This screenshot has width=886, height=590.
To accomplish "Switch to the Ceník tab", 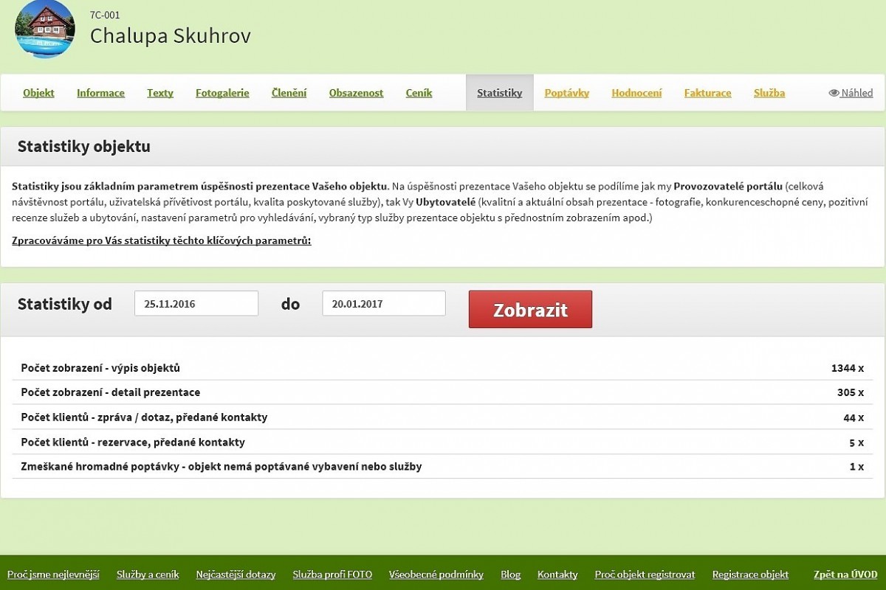I will point(419,93).
